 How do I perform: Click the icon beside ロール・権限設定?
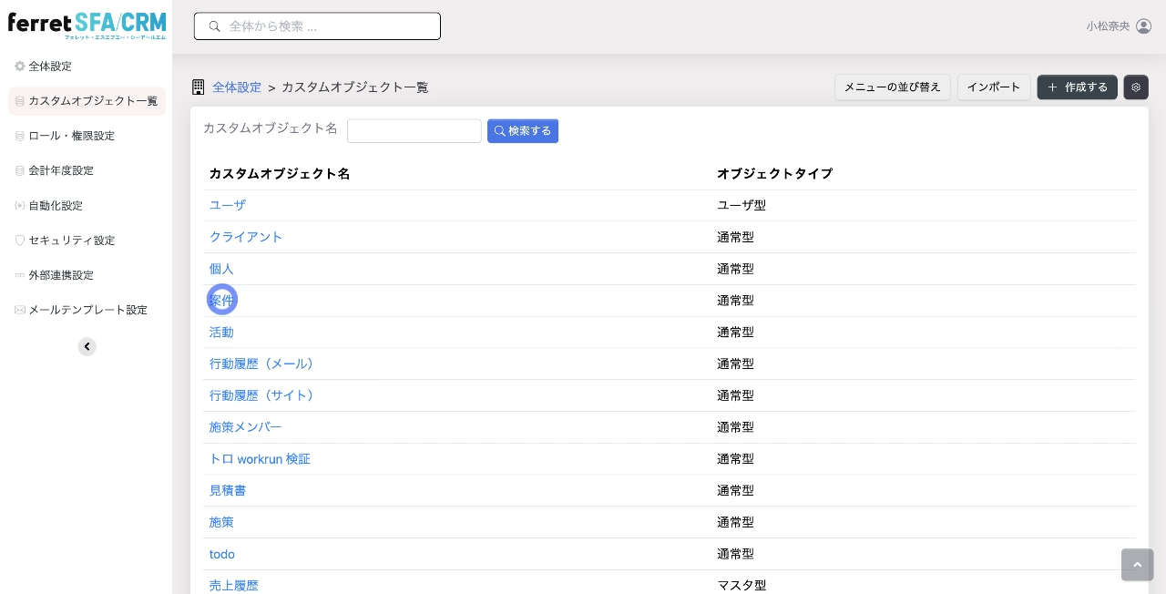[x=20, y=136]
